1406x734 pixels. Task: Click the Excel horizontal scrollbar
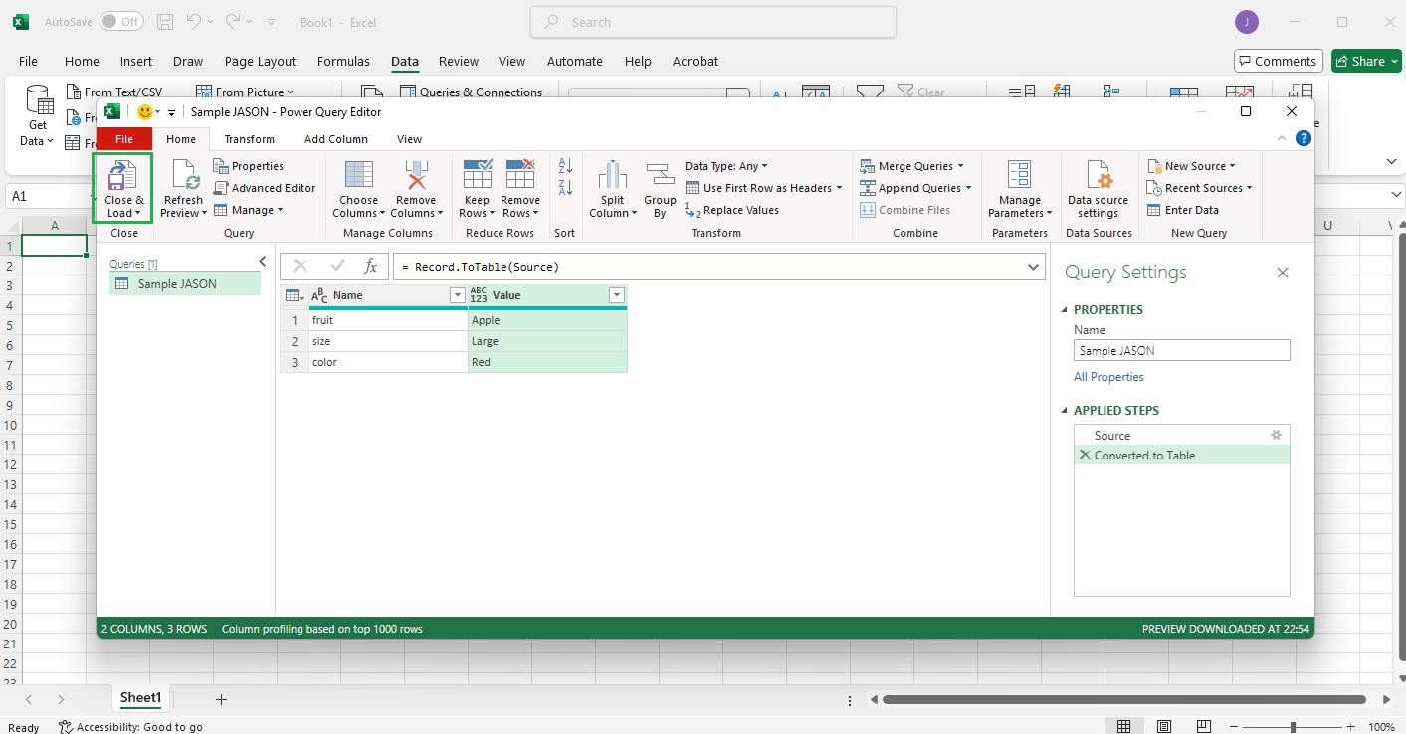(1123, 699)
